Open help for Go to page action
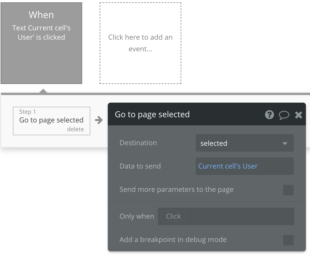The height and width of the screenshot is (256, 310). (270, 115)
